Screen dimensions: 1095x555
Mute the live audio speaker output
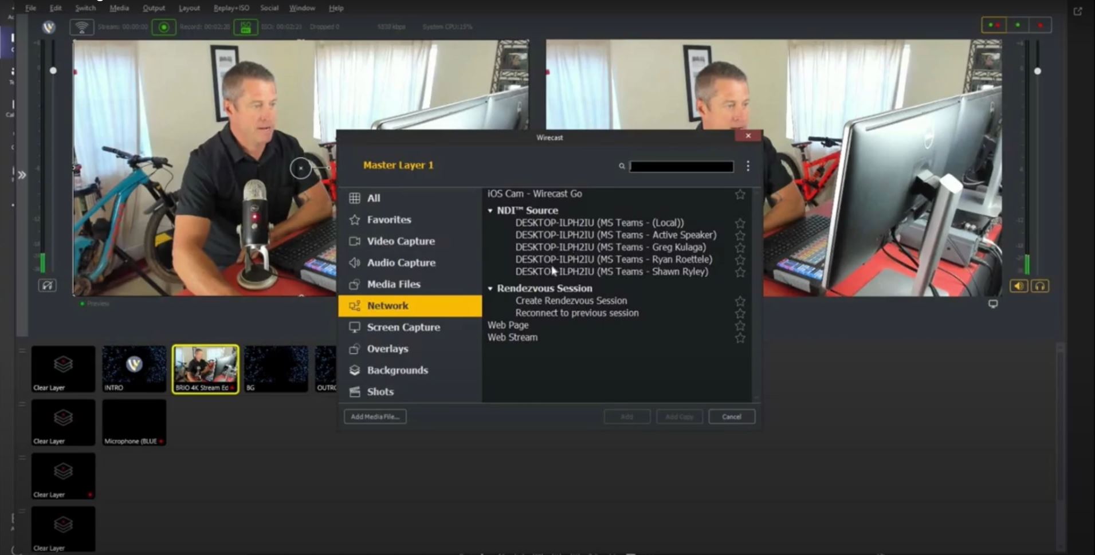(1019, 285)
